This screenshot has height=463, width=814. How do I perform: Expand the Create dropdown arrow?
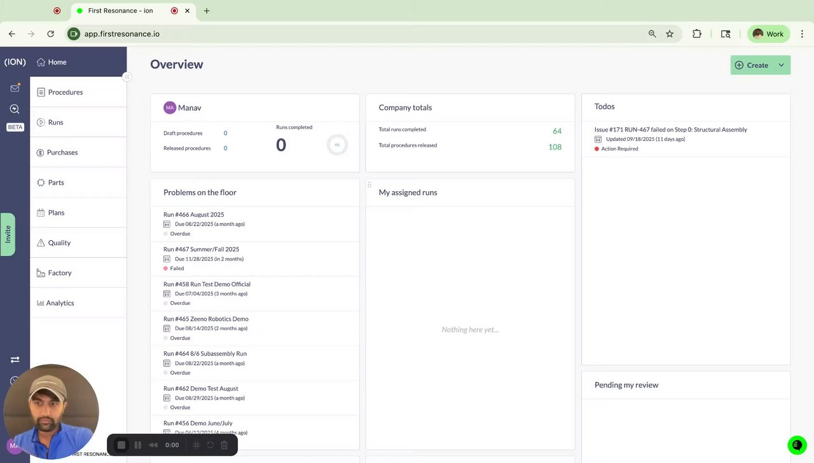(782, 65)
